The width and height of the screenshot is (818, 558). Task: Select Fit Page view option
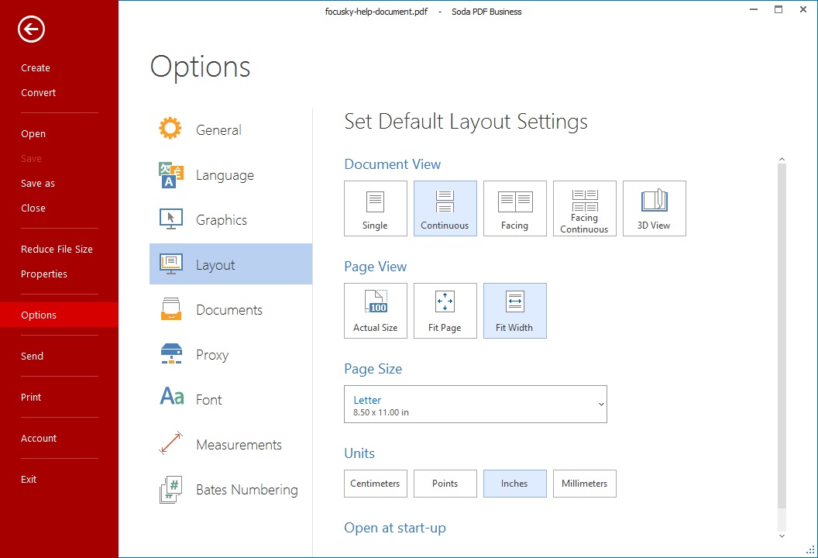(445, 311)
